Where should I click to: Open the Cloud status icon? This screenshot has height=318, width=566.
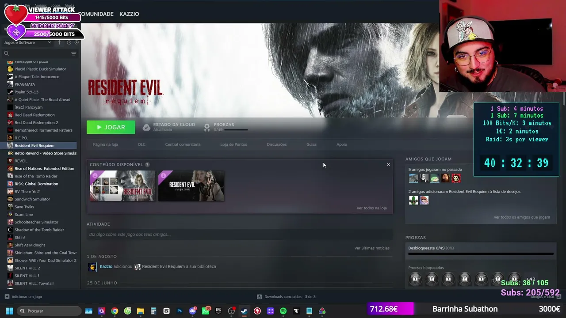146,128
